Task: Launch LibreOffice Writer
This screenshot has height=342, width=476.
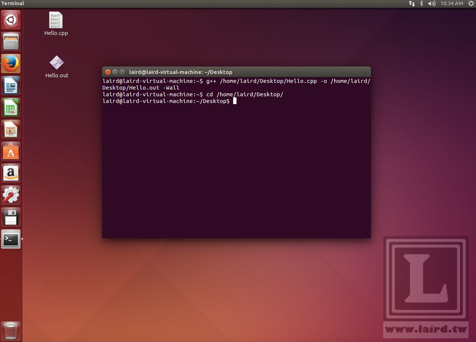Action: pyautogui.click(x=11, y=85)
